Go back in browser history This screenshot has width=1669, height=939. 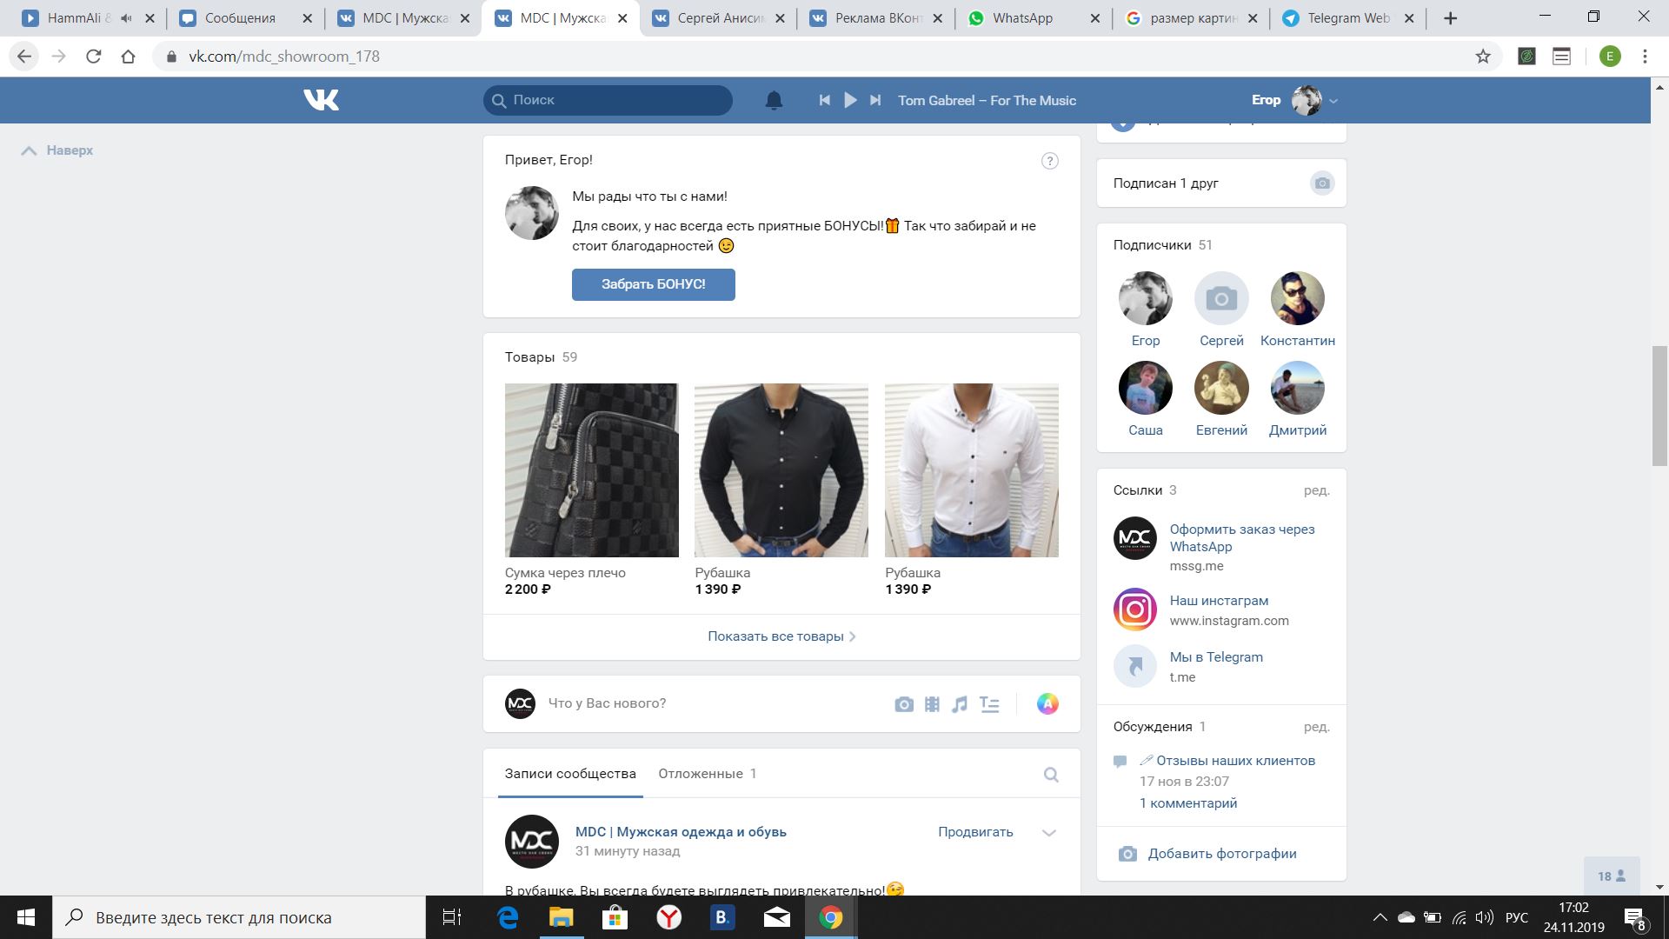[x=24, y=57]
